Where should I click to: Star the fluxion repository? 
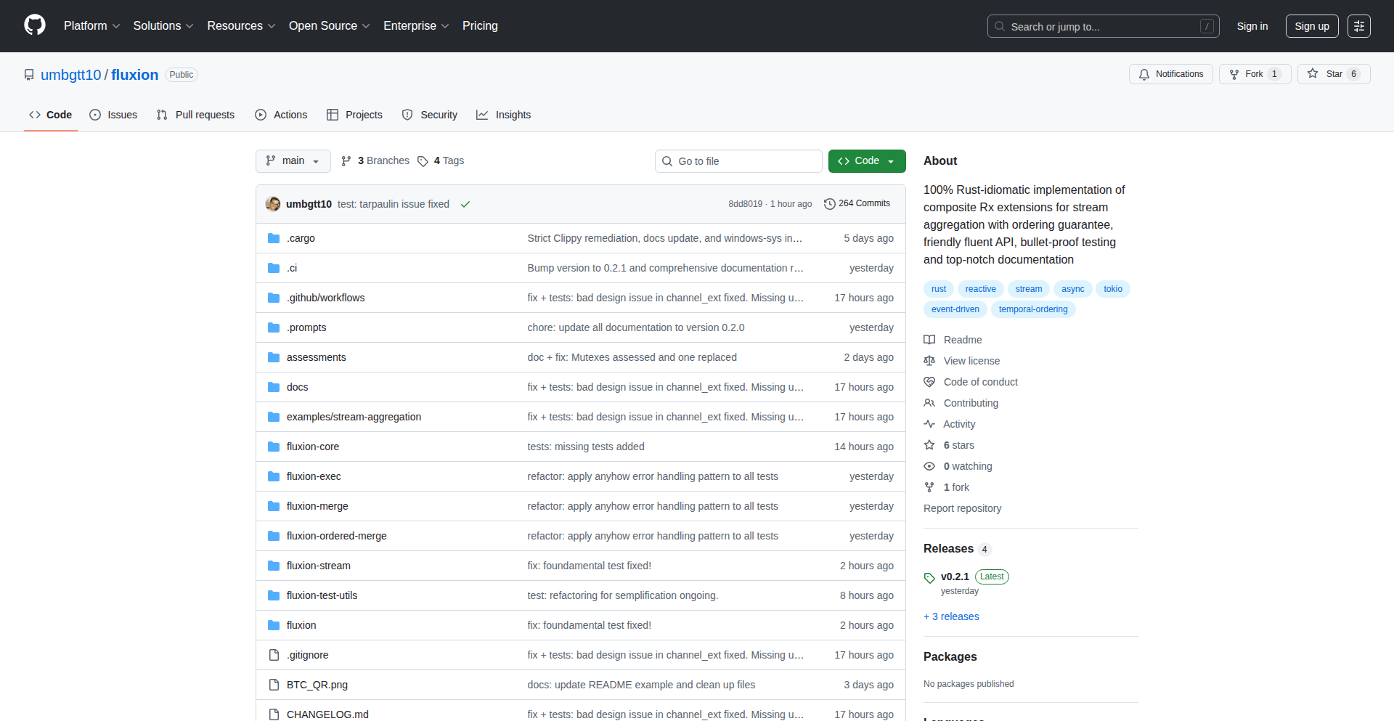(1334, 74)
